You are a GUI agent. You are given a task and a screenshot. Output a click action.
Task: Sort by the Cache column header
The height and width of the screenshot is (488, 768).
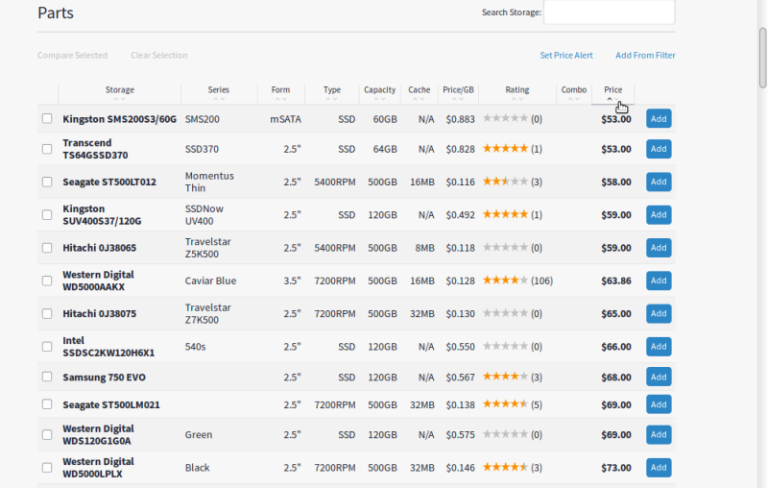click(x=419, y=90)
